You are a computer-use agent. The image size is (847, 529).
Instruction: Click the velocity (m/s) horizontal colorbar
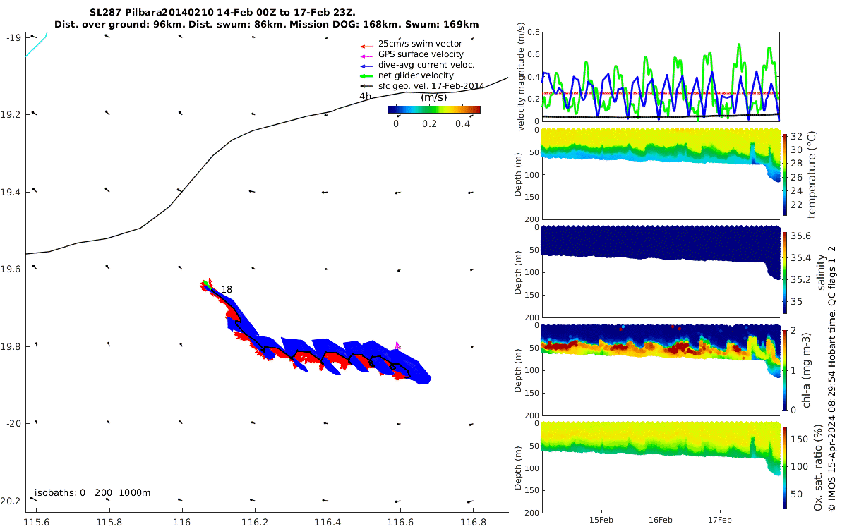434,109
